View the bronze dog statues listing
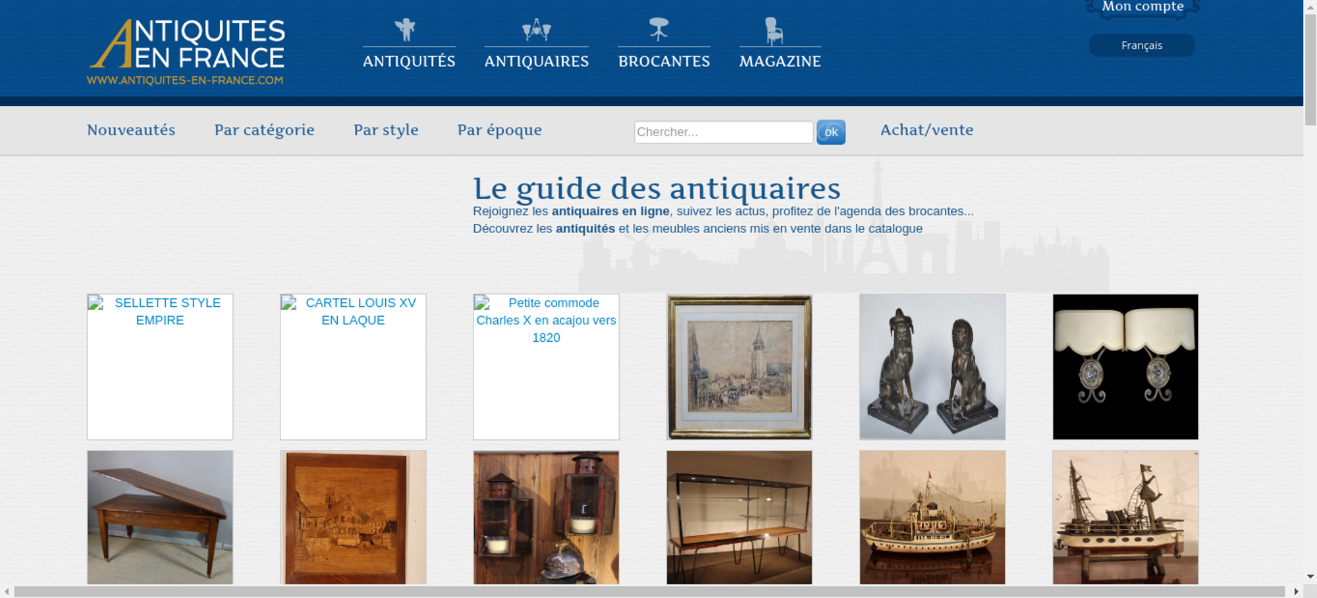The width and height of the screenshot is (1317, 598). coord(932,367)
